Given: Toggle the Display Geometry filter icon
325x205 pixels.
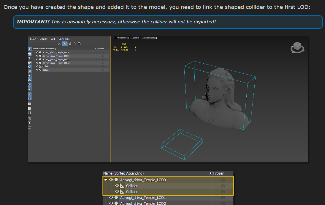Looking at the screenshot, I should pos(29,49).
